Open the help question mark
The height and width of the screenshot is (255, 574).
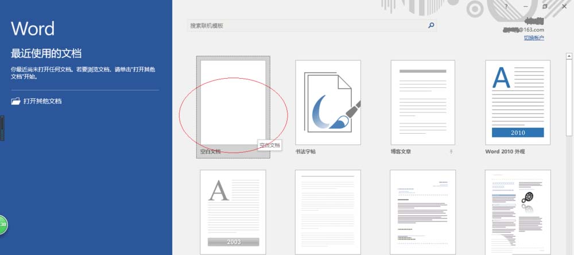[x=506, y=6]
